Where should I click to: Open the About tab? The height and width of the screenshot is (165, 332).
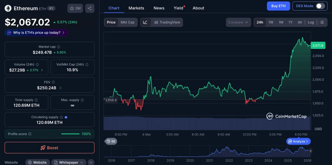coord(198,8)
